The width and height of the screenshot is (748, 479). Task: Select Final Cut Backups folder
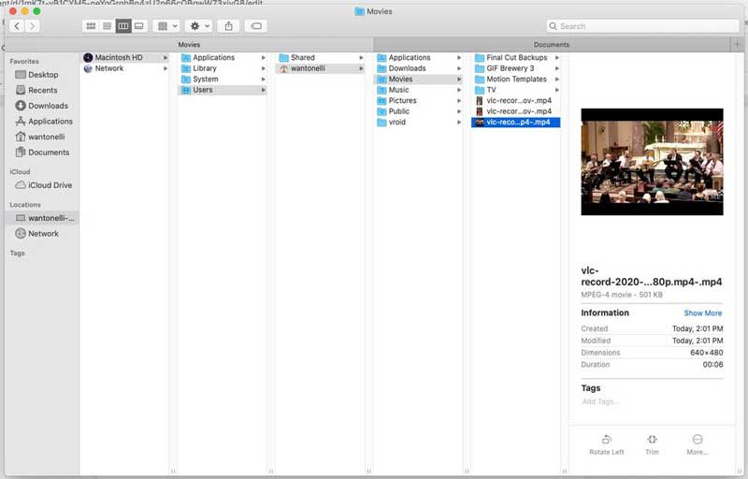517,57
